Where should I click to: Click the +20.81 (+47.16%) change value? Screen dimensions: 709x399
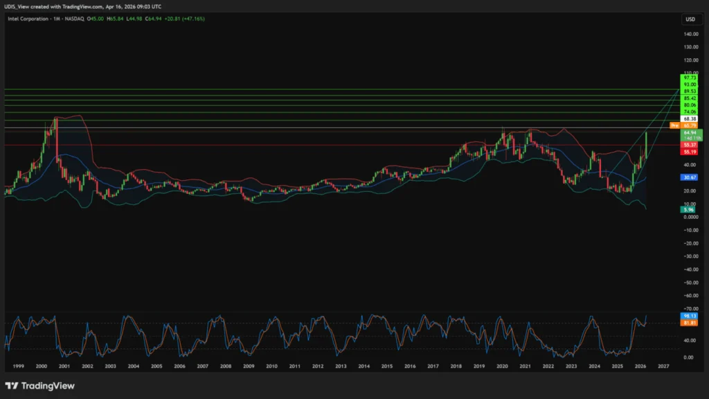coord(184,19)
